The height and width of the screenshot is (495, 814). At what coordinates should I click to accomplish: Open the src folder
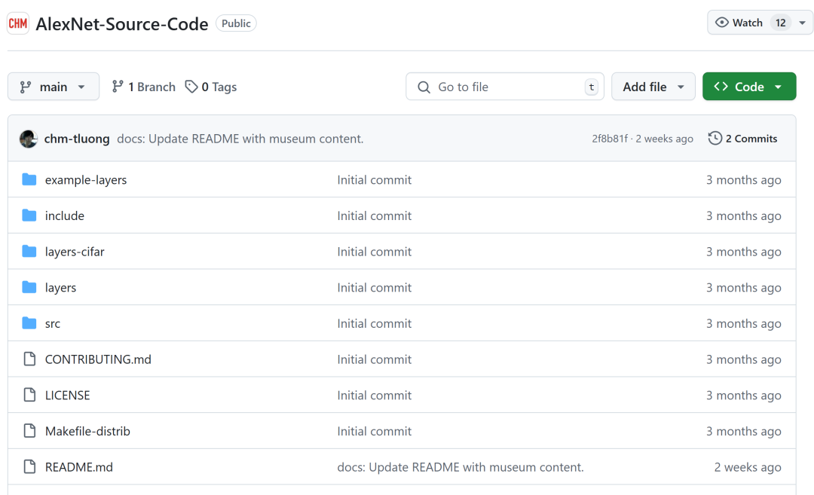coord(53,324)
